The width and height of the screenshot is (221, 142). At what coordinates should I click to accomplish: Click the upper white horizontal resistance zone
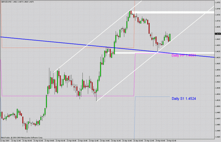[x=173, y=12]
